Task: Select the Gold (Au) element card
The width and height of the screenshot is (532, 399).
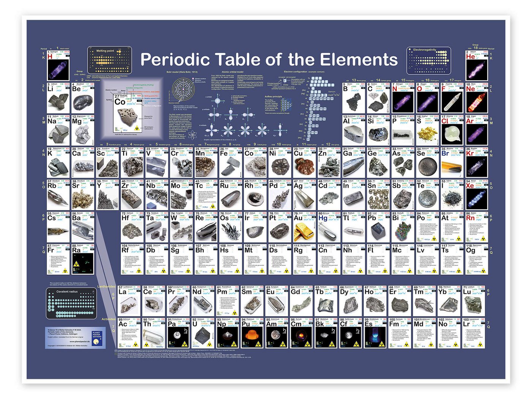Action: point(305,227)
